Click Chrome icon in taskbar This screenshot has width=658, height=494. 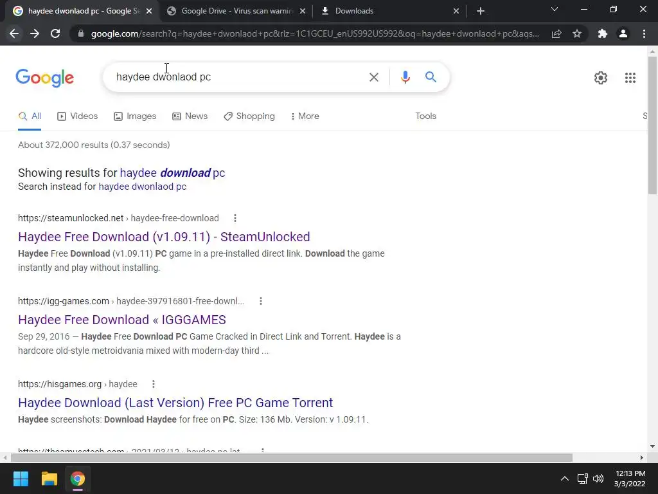pos(78,479)
